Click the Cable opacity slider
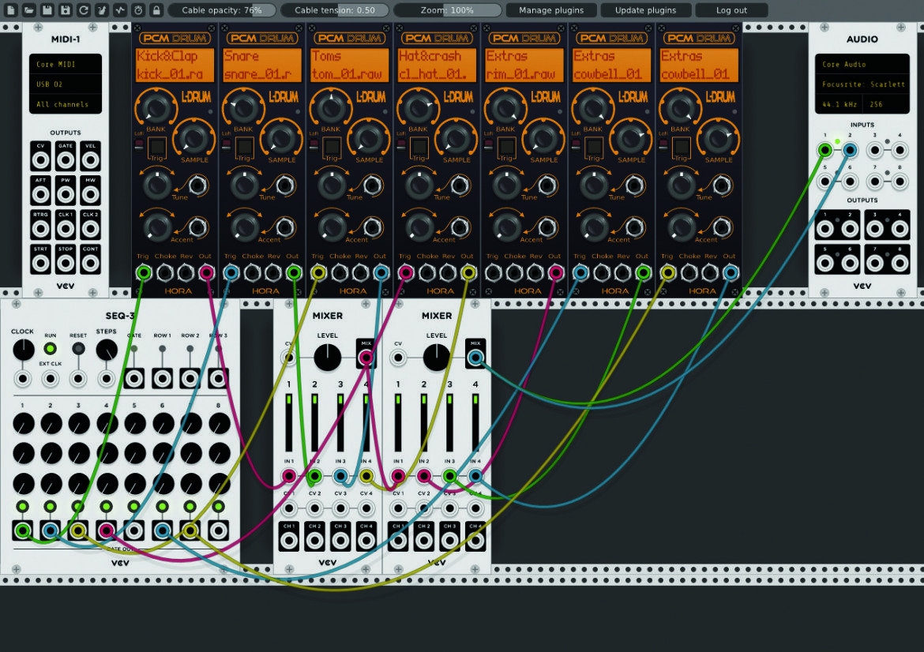 [x=222, y=10]
